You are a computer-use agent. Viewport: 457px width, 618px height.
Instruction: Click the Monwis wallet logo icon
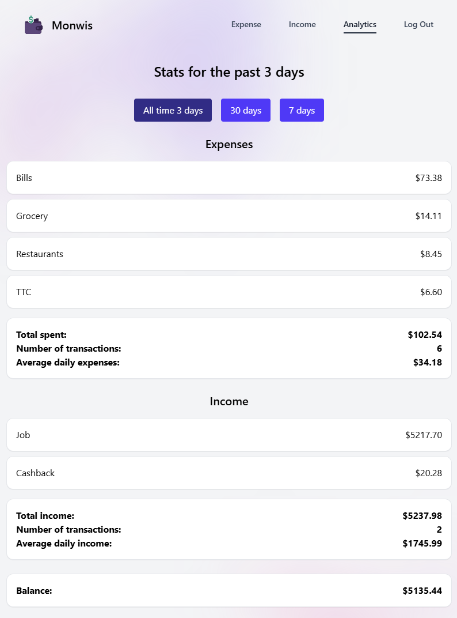click(x=33, y=25)
